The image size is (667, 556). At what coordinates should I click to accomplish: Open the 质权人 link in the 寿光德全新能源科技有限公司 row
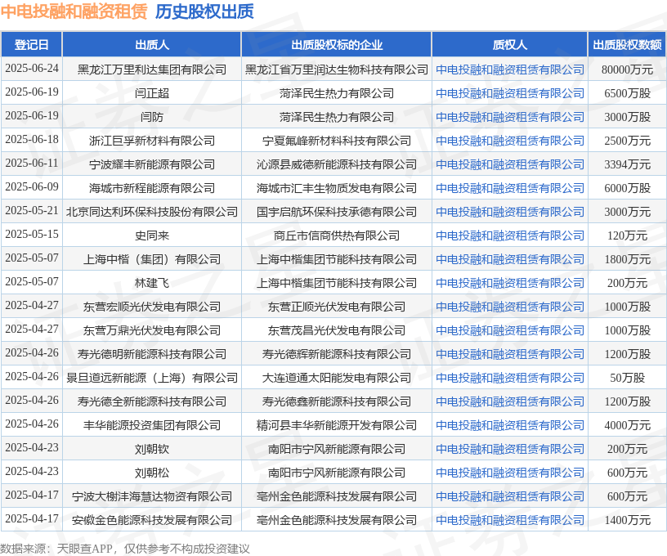click(x=509, y=401)
